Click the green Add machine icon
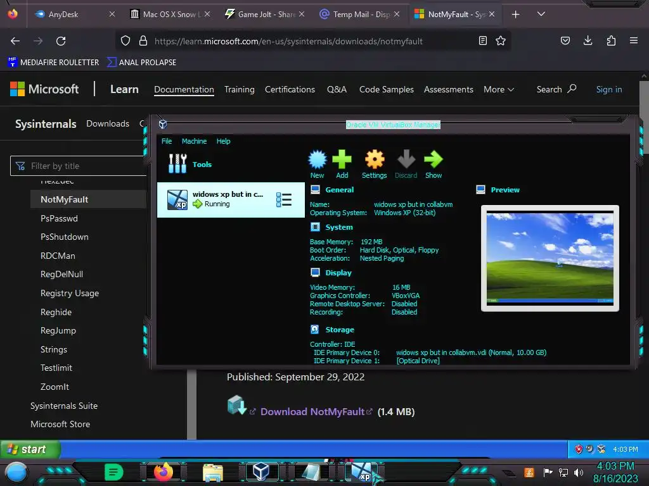649x486 pixels. click(x=342, y=159)
